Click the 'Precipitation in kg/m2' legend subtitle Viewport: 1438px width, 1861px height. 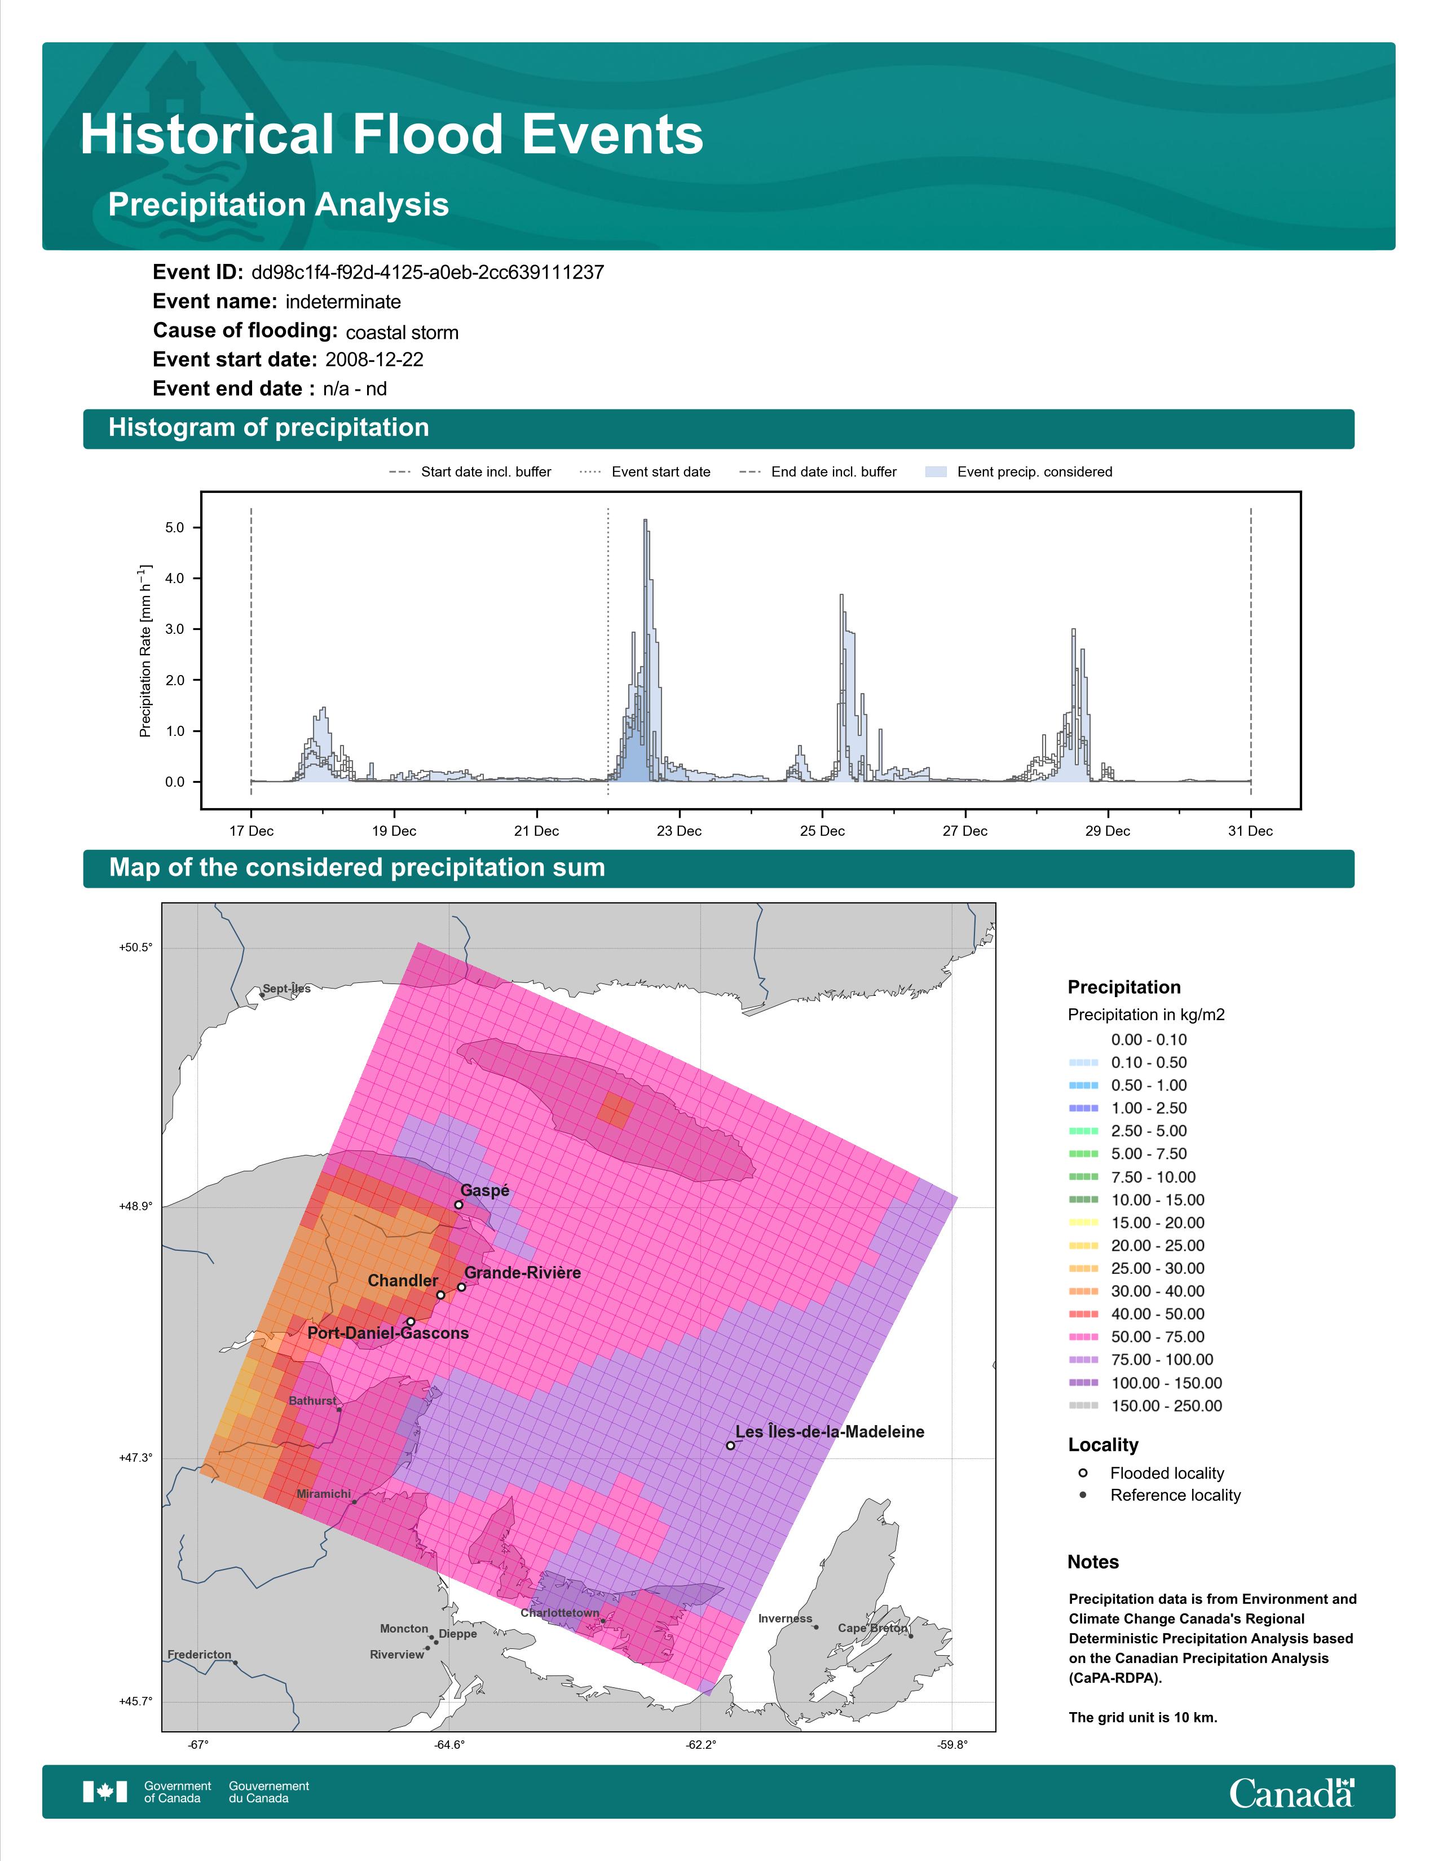click(1146, 1015)
